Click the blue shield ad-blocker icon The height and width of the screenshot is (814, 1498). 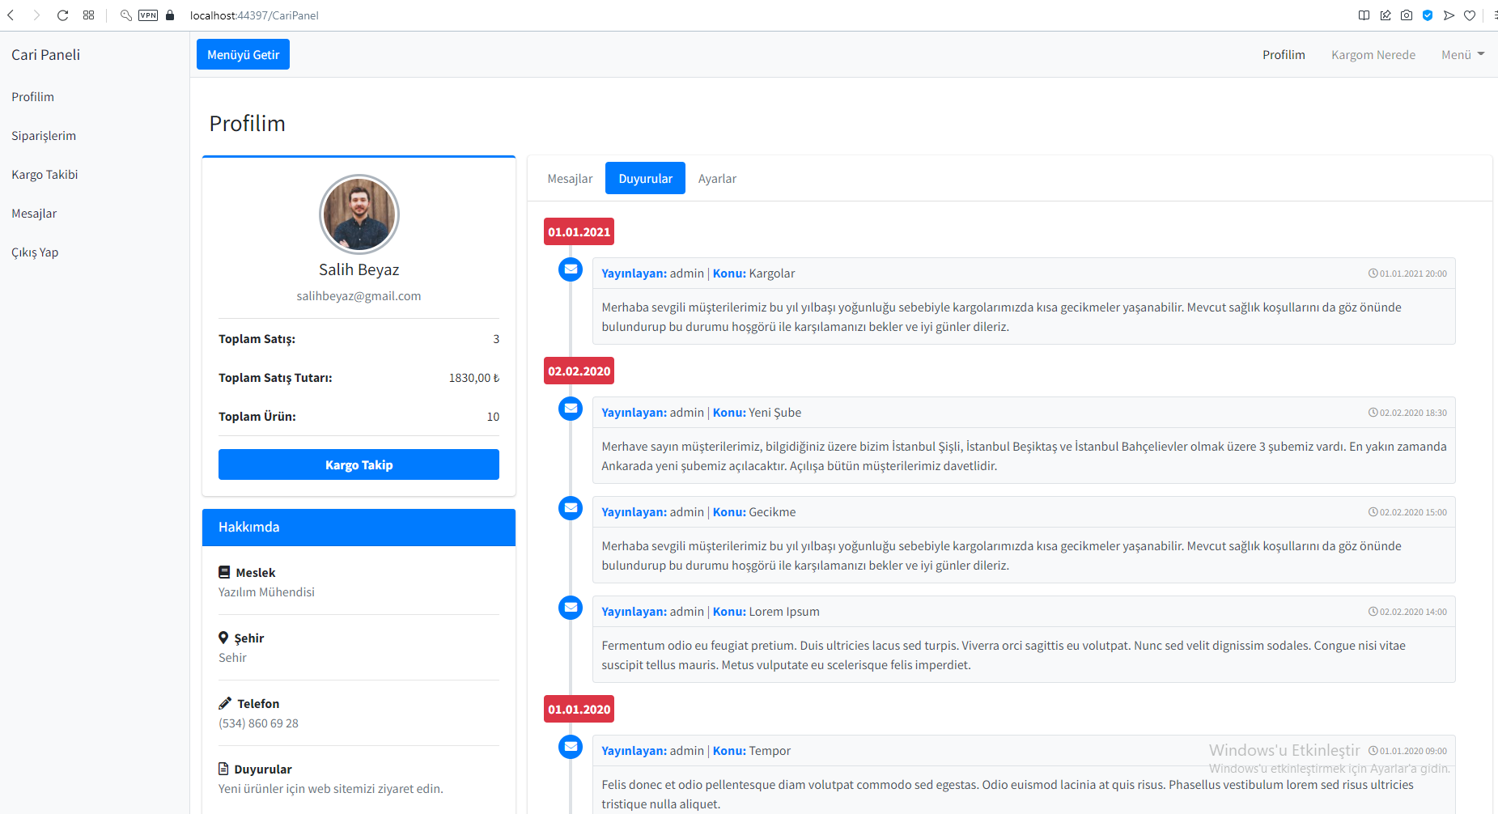coord(1428,15)
